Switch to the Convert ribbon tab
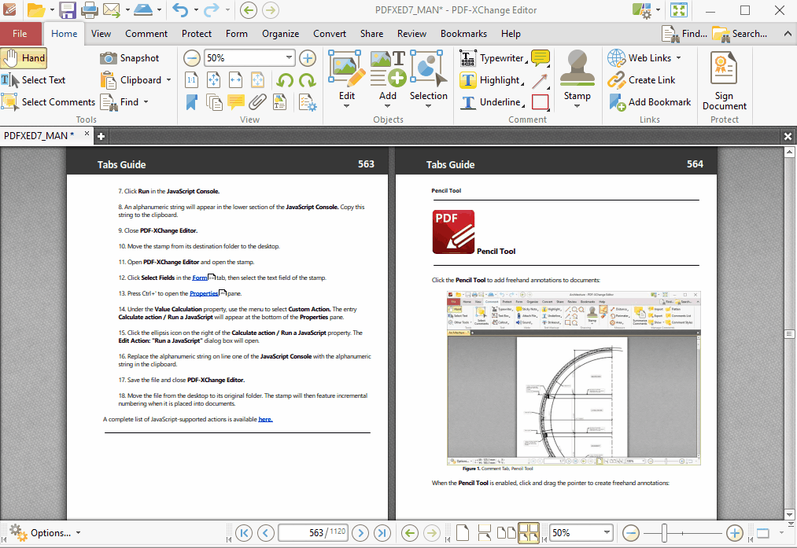797x548 pixels. (x=330, y=34)
